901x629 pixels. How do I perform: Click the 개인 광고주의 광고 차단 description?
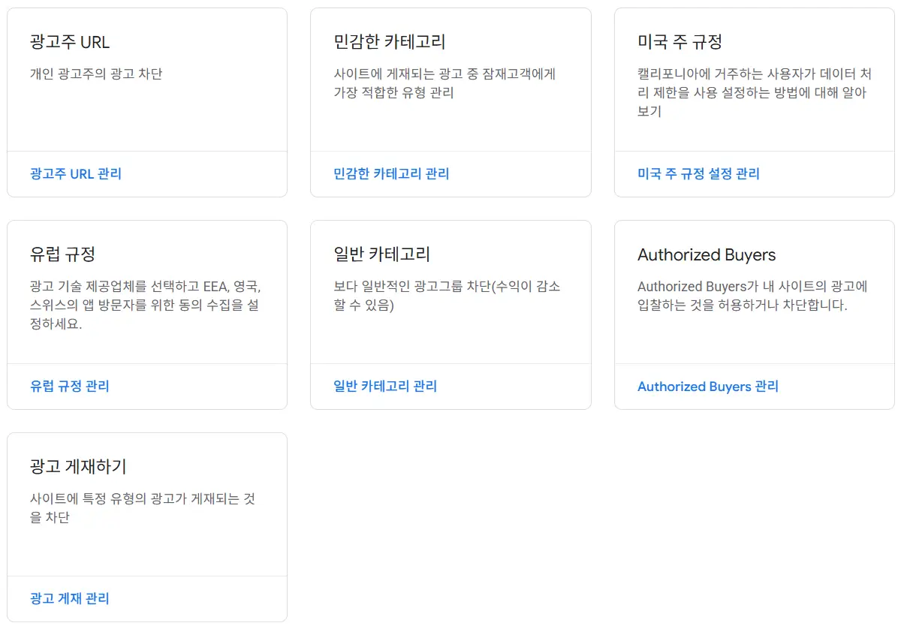click(x=96, y=74)
